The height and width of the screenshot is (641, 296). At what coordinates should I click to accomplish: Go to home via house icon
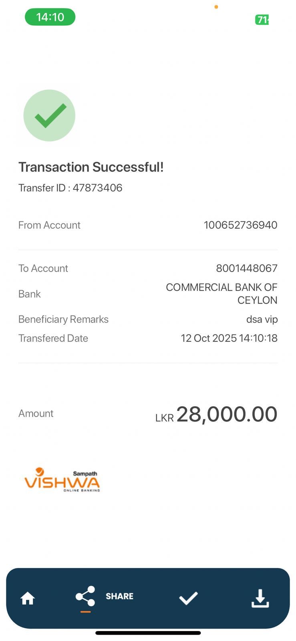click(x=28, y=598)
